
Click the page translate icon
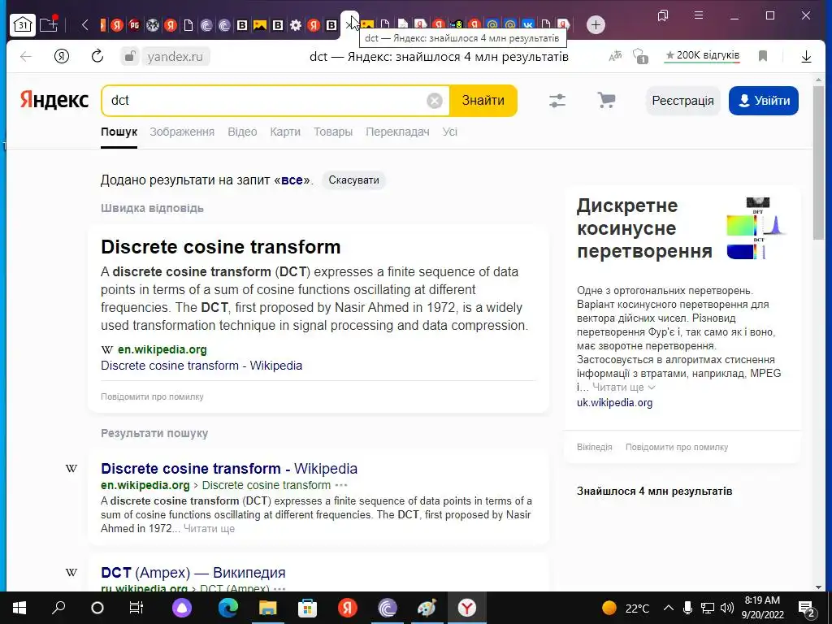click(616, 56)
